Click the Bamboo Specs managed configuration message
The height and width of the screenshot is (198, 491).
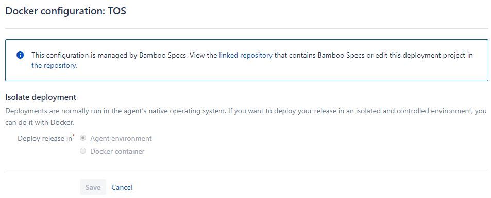252,60
